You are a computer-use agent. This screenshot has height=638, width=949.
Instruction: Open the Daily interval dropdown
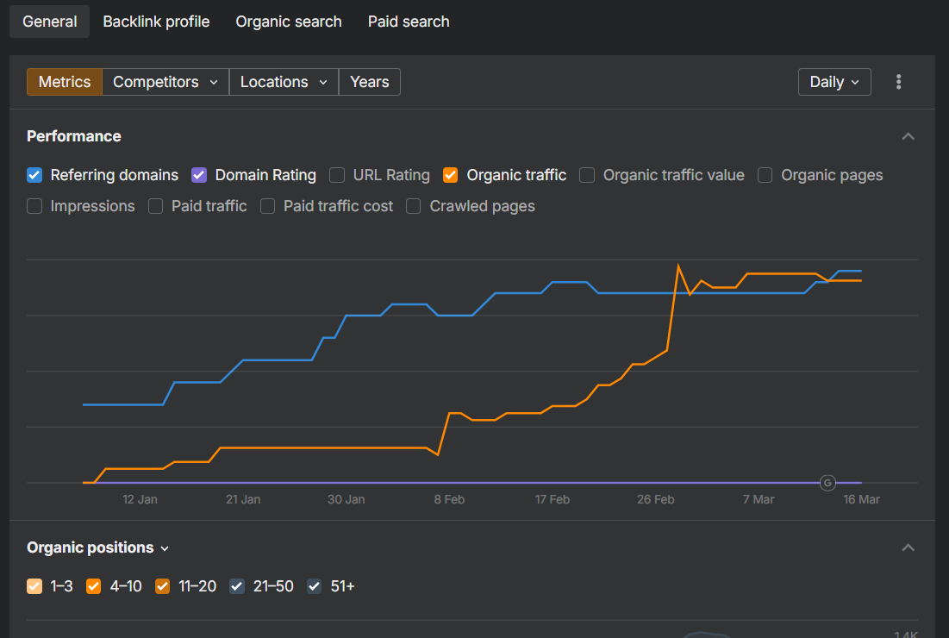(834, 82)
